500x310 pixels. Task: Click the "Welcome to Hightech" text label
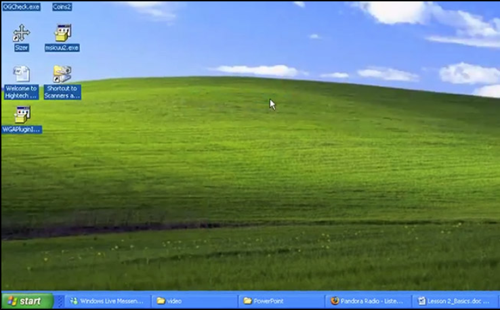(x=22, y=92)
